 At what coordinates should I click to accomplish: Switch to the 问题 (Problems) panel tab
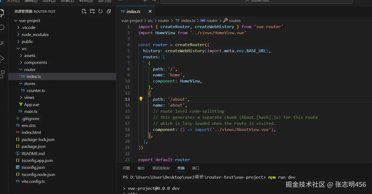pos(126,168)
